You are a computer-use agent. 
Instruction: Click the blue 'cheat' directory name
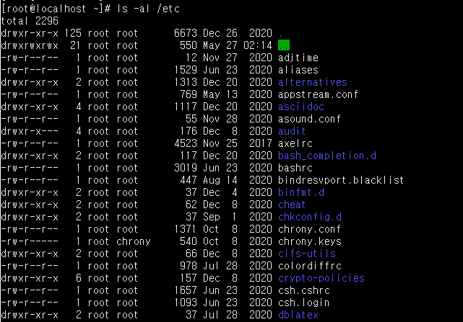(292, 205)
